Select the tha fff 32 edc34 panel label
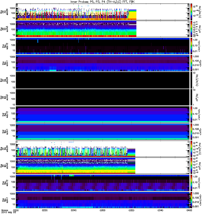 pyautogui.click(x=4, y=12)
